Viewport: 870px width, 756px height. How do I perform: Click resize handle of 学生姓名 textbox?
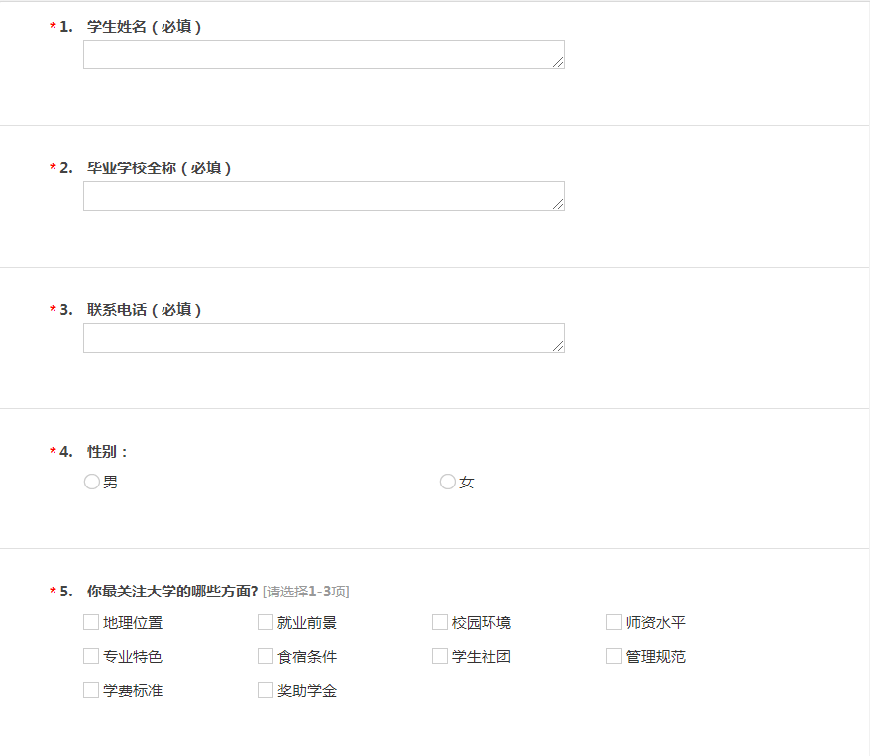click(559, 63)
